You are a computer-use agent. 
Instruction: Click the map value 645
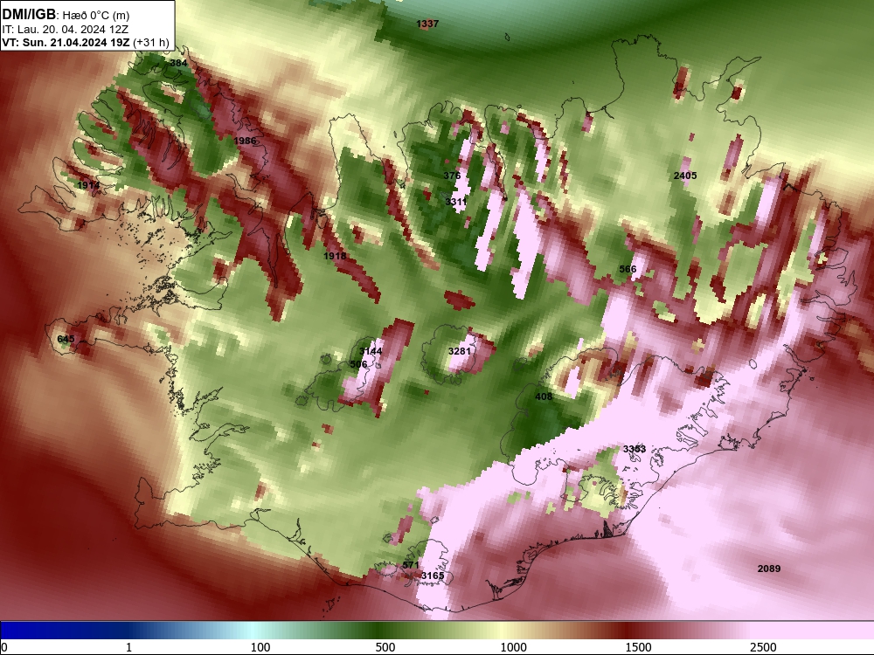[x=66, y=339]
